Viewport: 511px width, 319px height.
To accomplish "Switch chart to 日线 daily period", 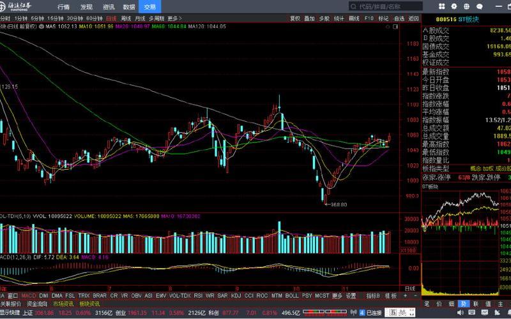I will coord(111,19).
